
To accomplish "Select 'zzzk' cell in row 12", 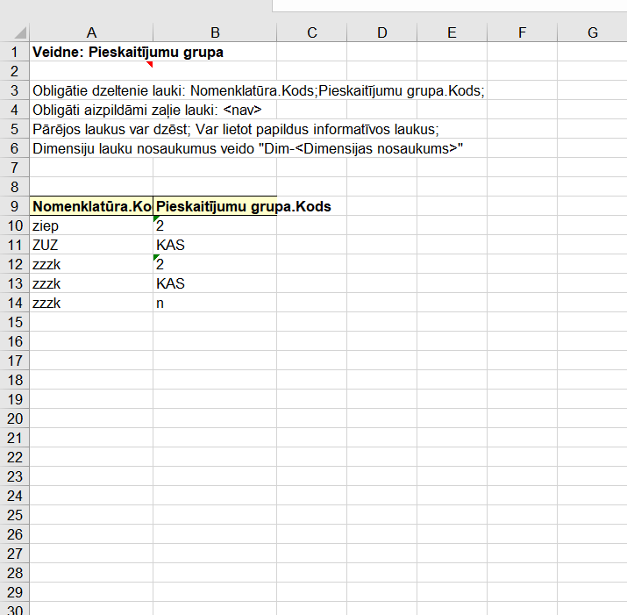I will 91,264.
